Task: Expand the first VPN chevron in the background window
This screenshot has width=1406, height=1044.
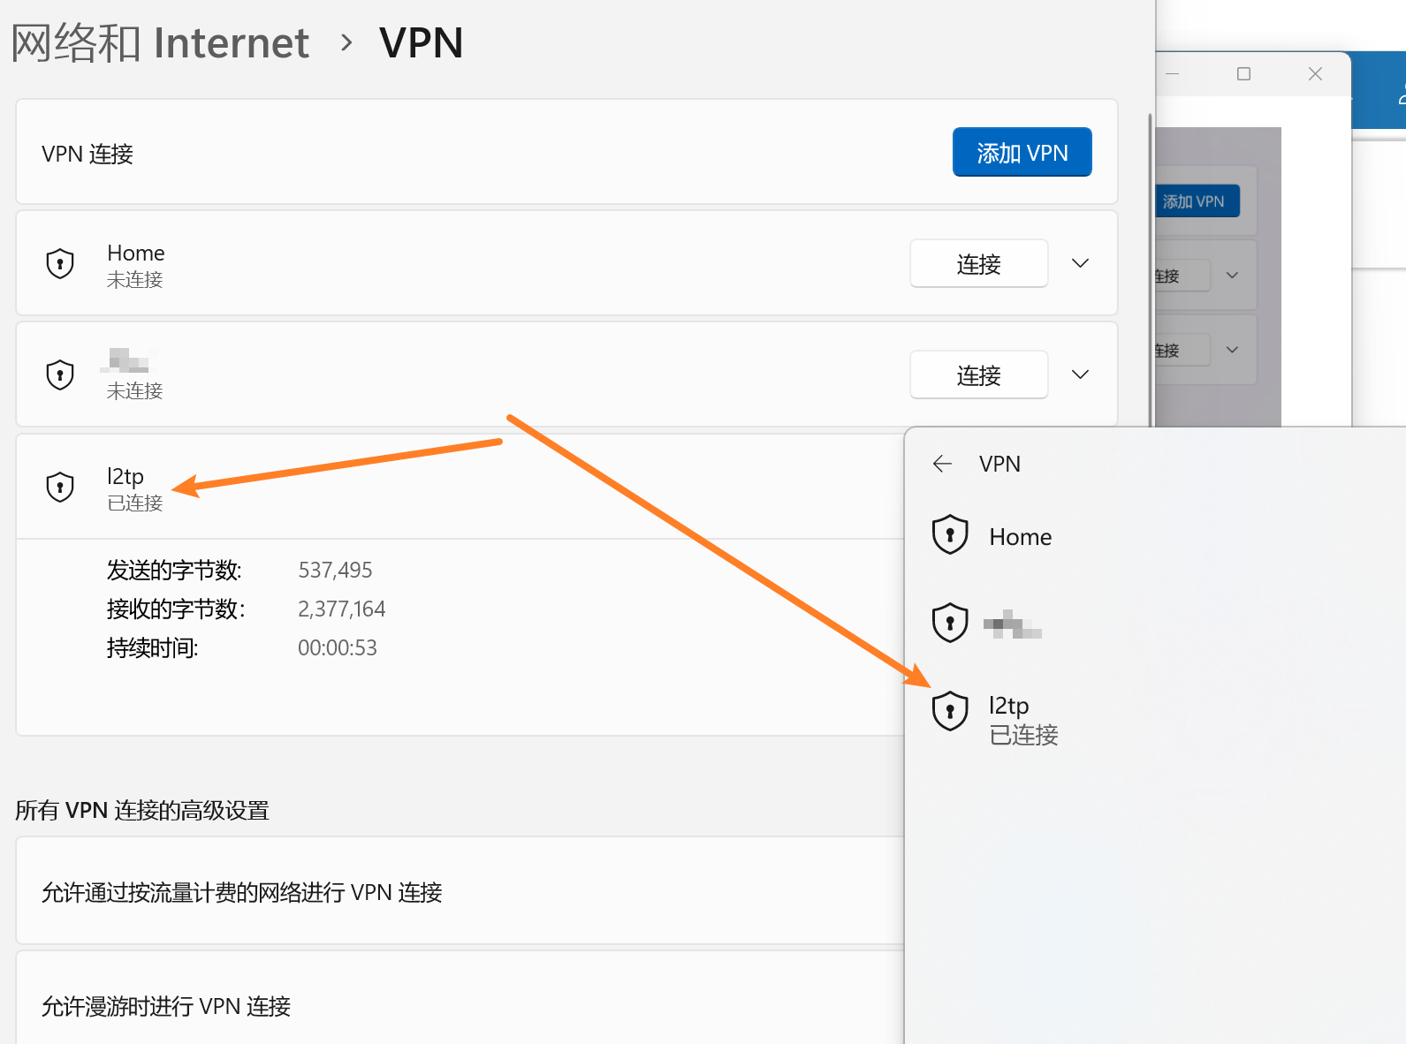Action: pos(1232,276)
